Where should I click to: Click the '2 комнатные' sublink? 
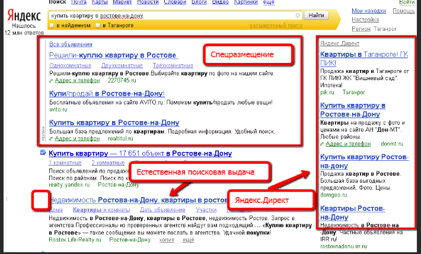(108, 163)
